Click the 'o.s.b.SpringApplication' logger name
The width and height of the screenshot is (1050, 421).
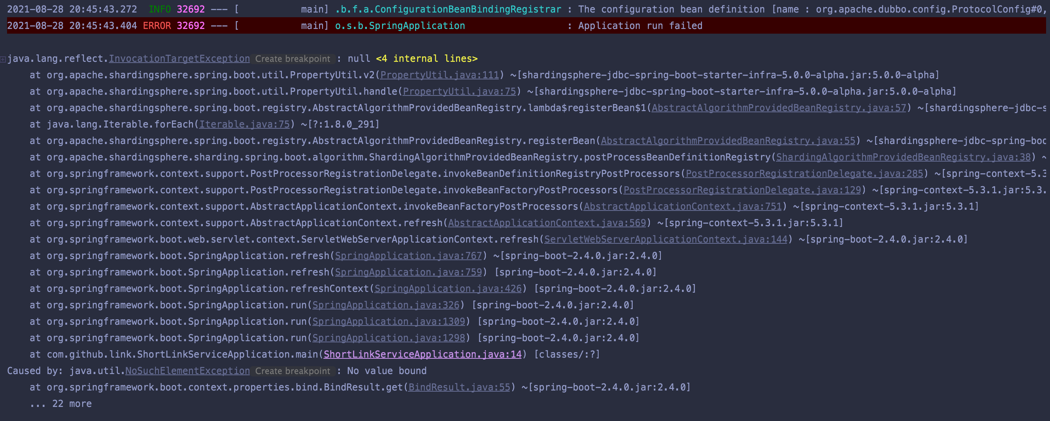coord(400,26)
